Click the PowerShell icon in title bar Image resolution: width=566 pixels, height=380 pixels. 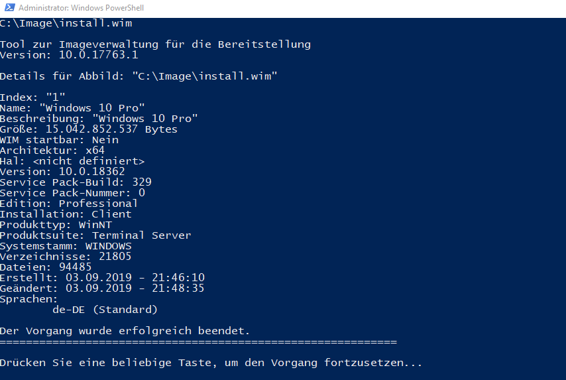click(9, 7)
